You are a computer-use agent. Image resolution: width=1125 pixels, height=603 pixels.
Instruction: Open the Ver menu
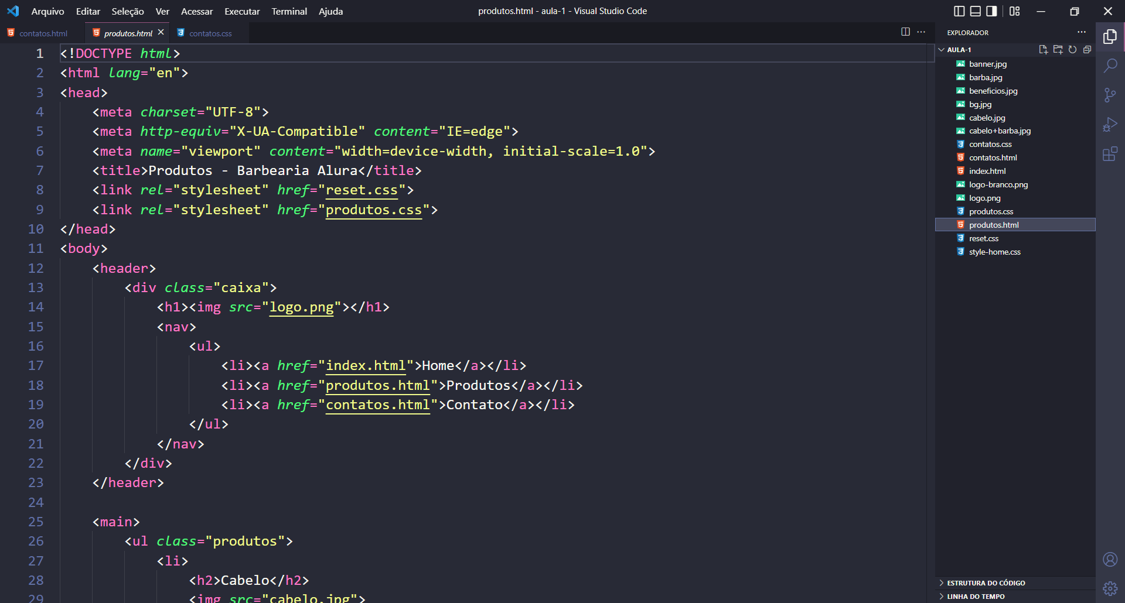point(162,11)
